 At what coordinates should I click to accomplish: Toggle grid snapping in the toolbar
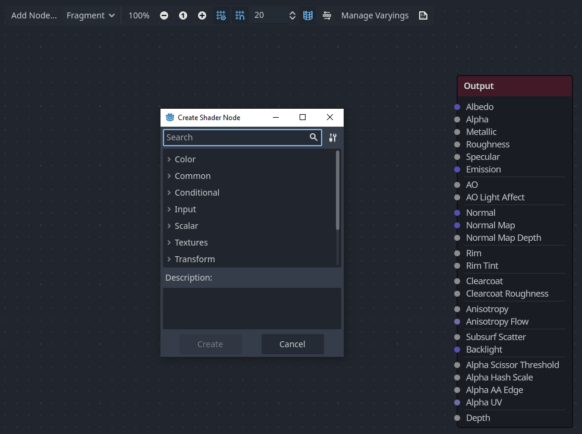tap(240, 15)
